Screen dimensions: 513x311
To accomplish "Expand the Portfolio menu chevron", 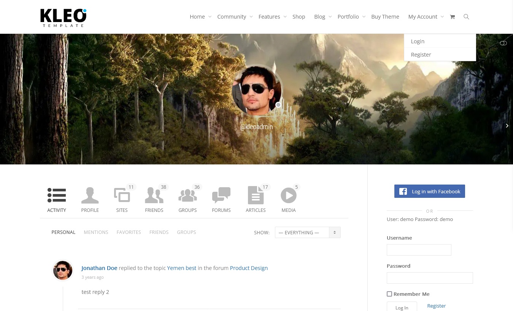I will pyautogui.click(x=364, y=17).
